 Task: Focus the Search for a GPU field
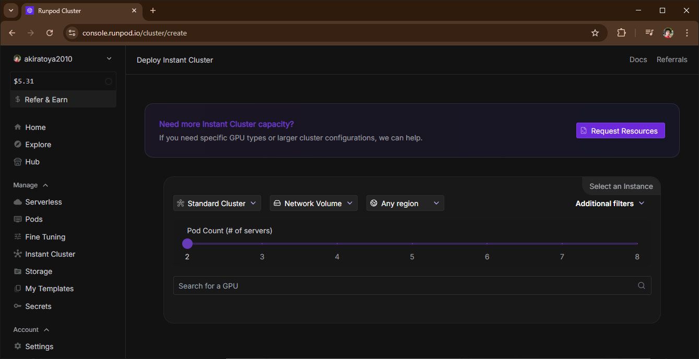412,285
